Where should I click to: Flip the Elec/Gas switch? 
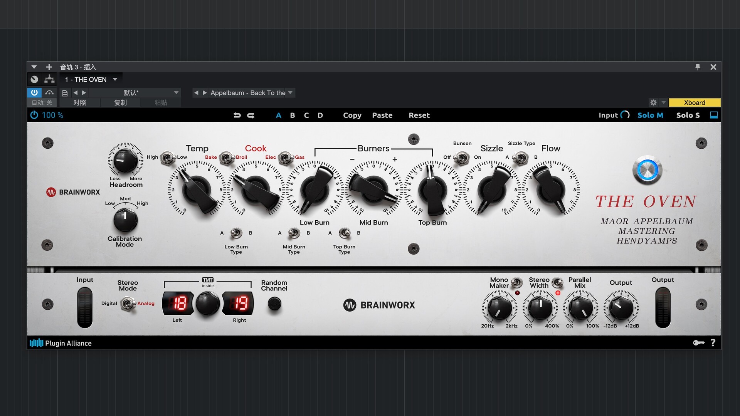tap(286, 158)
